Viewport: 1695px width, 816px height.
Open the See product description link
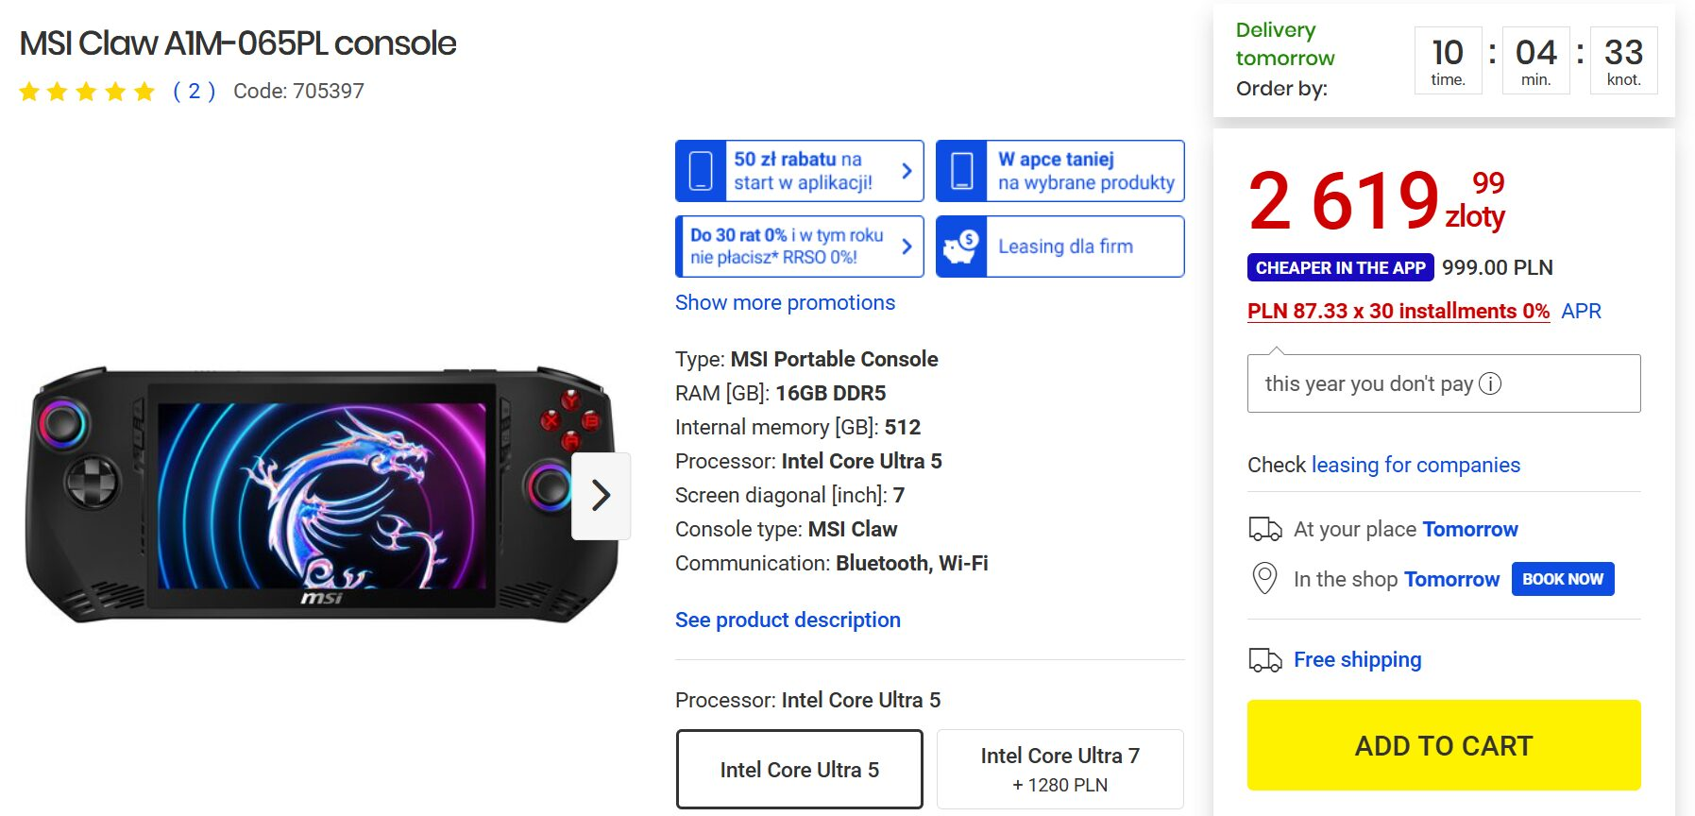788,620
